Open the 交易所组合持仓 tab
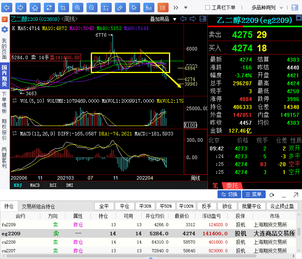Viewport: 302px width, 259px height. (38, 206)
